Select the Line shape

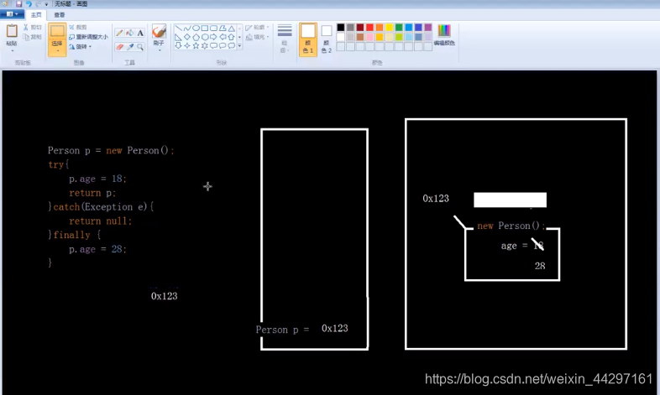click(179, 29)
